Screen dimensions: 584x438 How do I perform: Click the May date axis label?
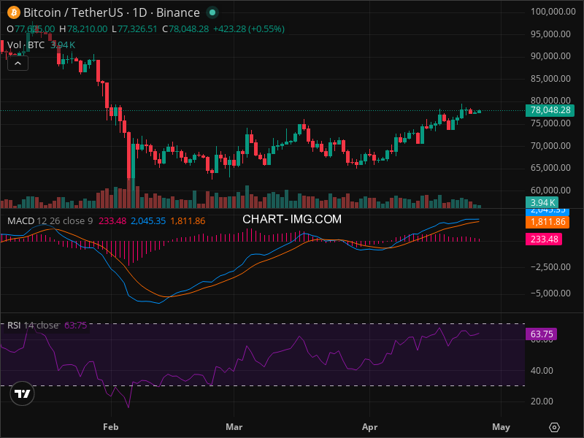click(501, 427)
